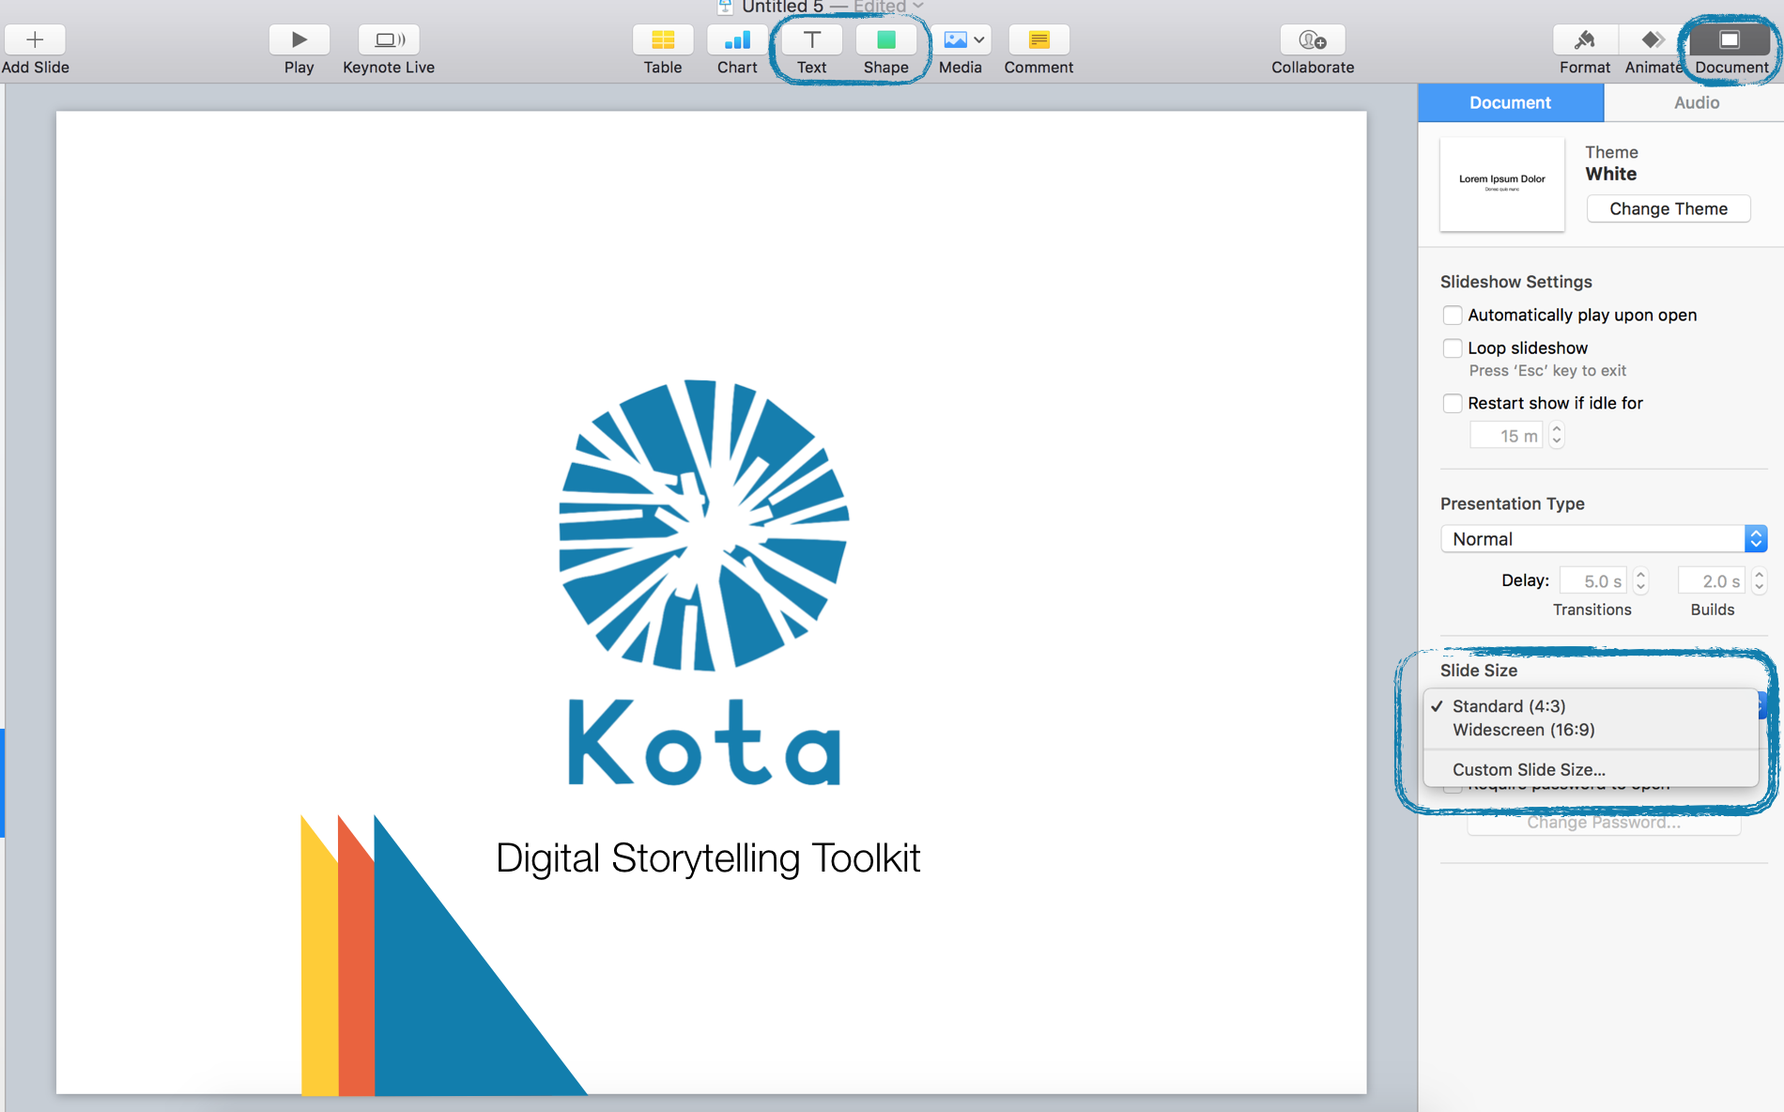
Task: Enable the Loop slideshow checkbox
Action: click(x=1453, y=348)
